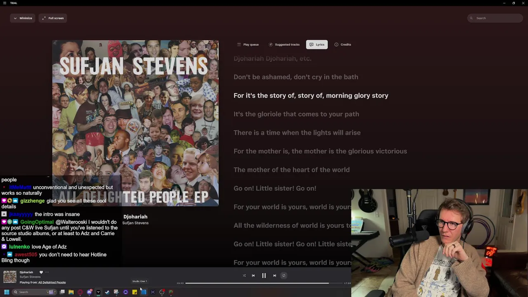Image resolution: width=528 pixels, height=297 pixels.
Task: Skip to previous track
Action: [253, 276]
